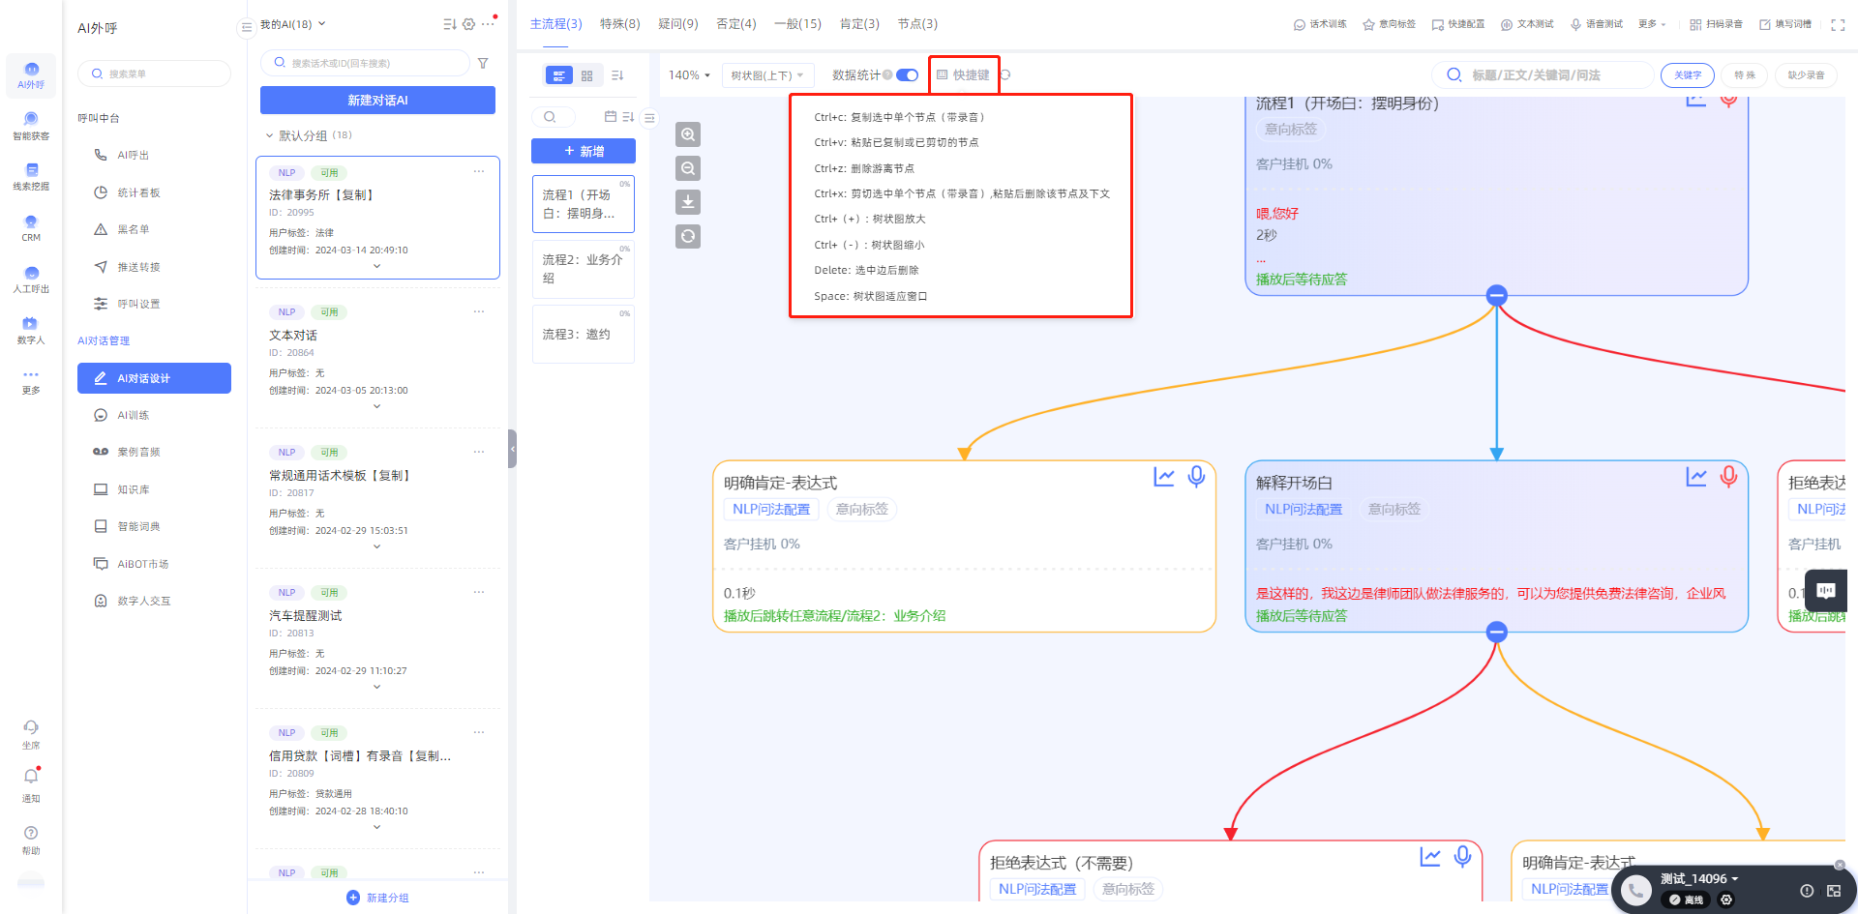Open the AI外呼 module in the left rail
The width and height of the screenshot is (1858, 914).
31,75
